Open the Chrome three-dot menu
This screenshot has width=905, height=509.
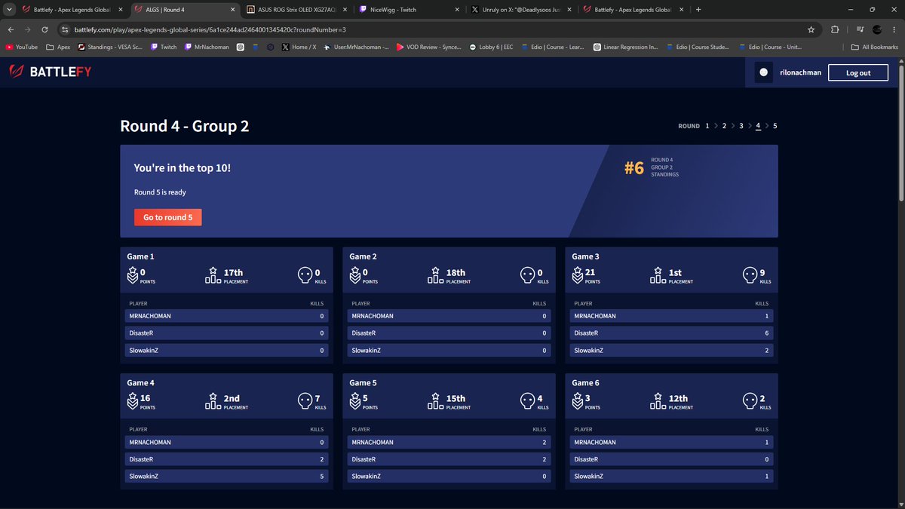894,29
